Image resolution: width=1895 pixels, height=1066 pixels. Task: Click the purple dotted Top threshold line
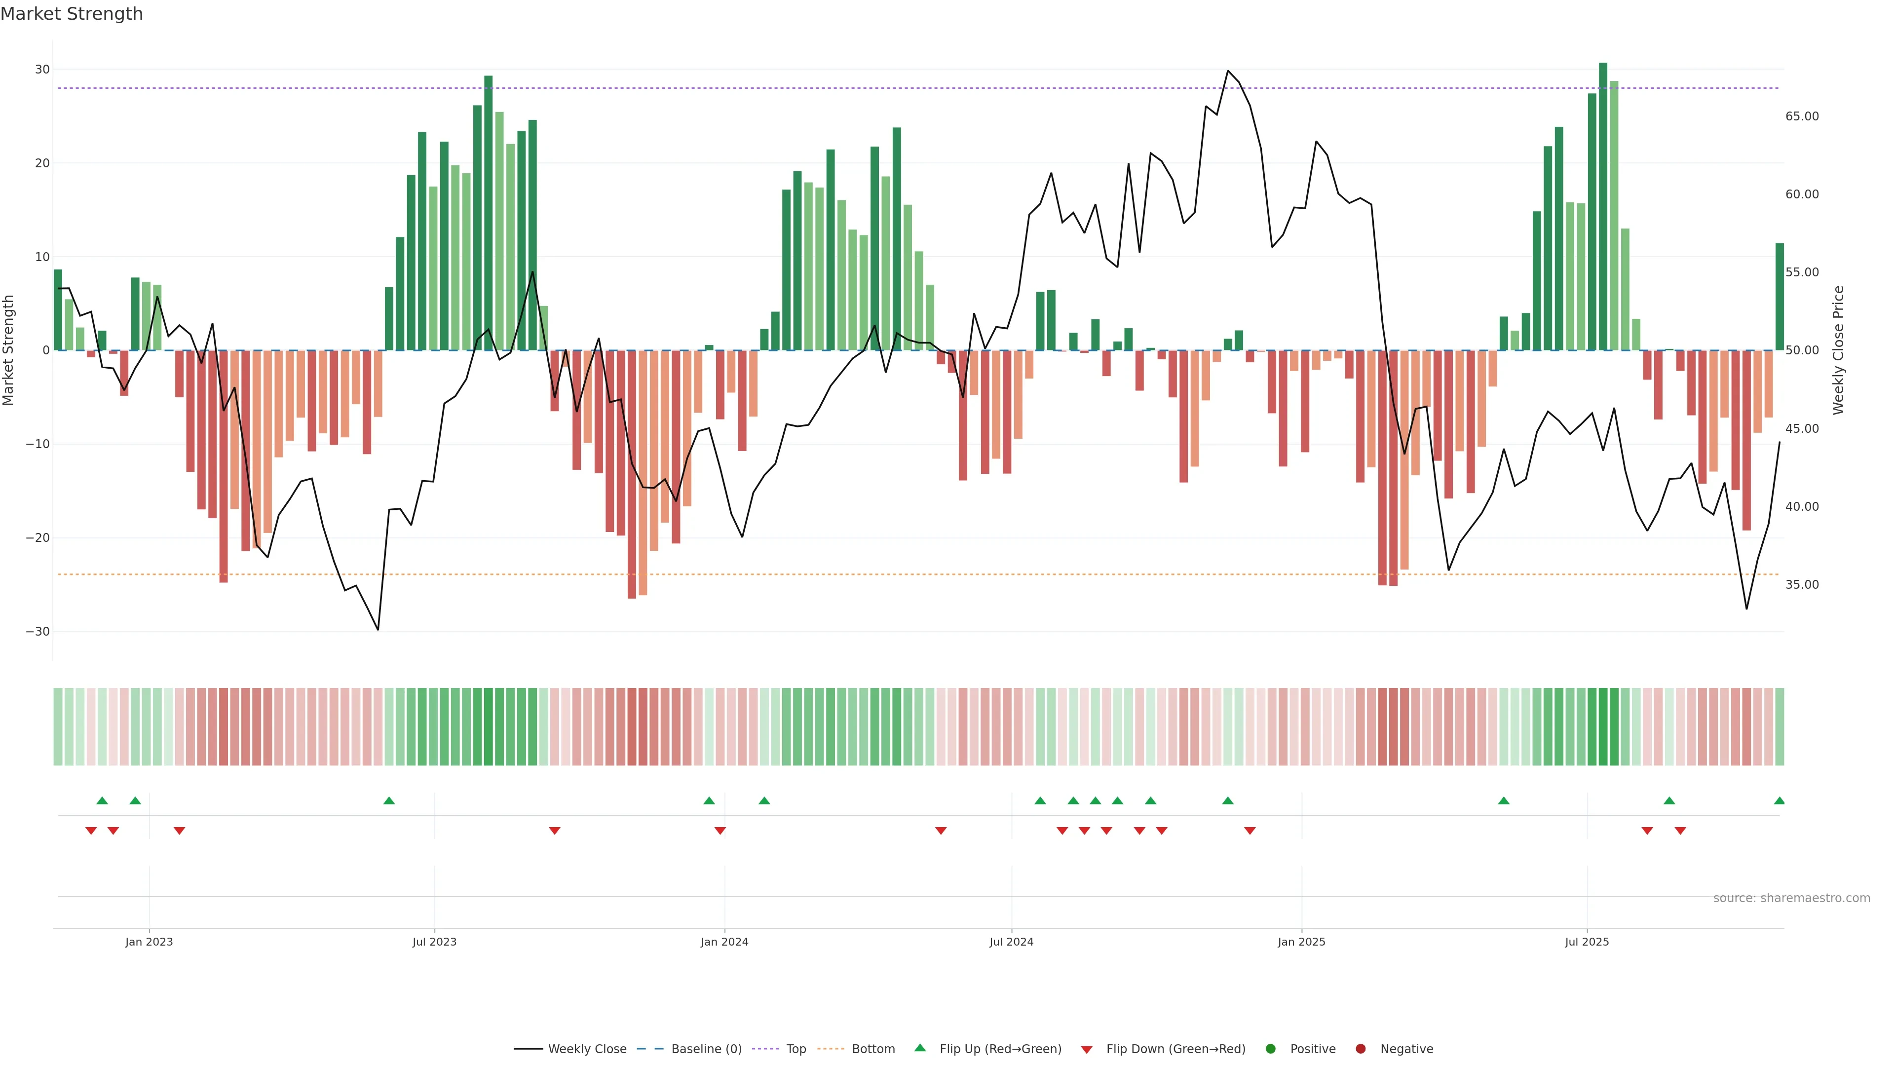click(x=736, y=88)
